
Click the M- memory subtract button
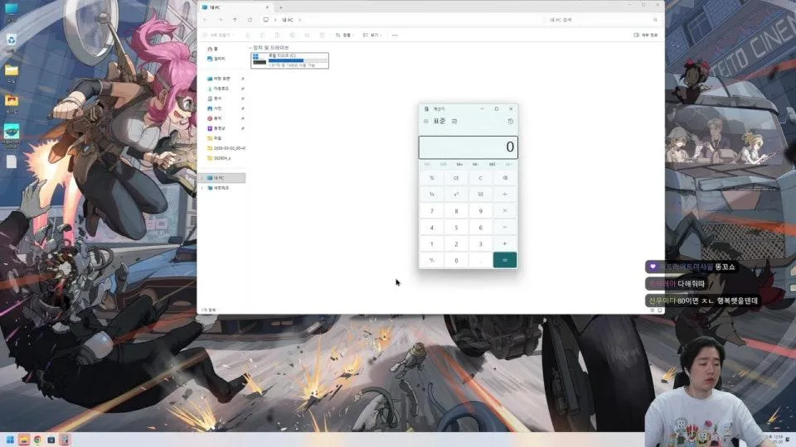click(x=476, y=164)
